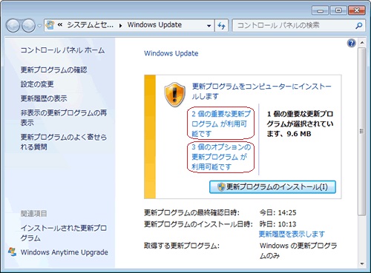Click the 関連項目 sidebar heading
371x273 pixels.
point(34,214)
